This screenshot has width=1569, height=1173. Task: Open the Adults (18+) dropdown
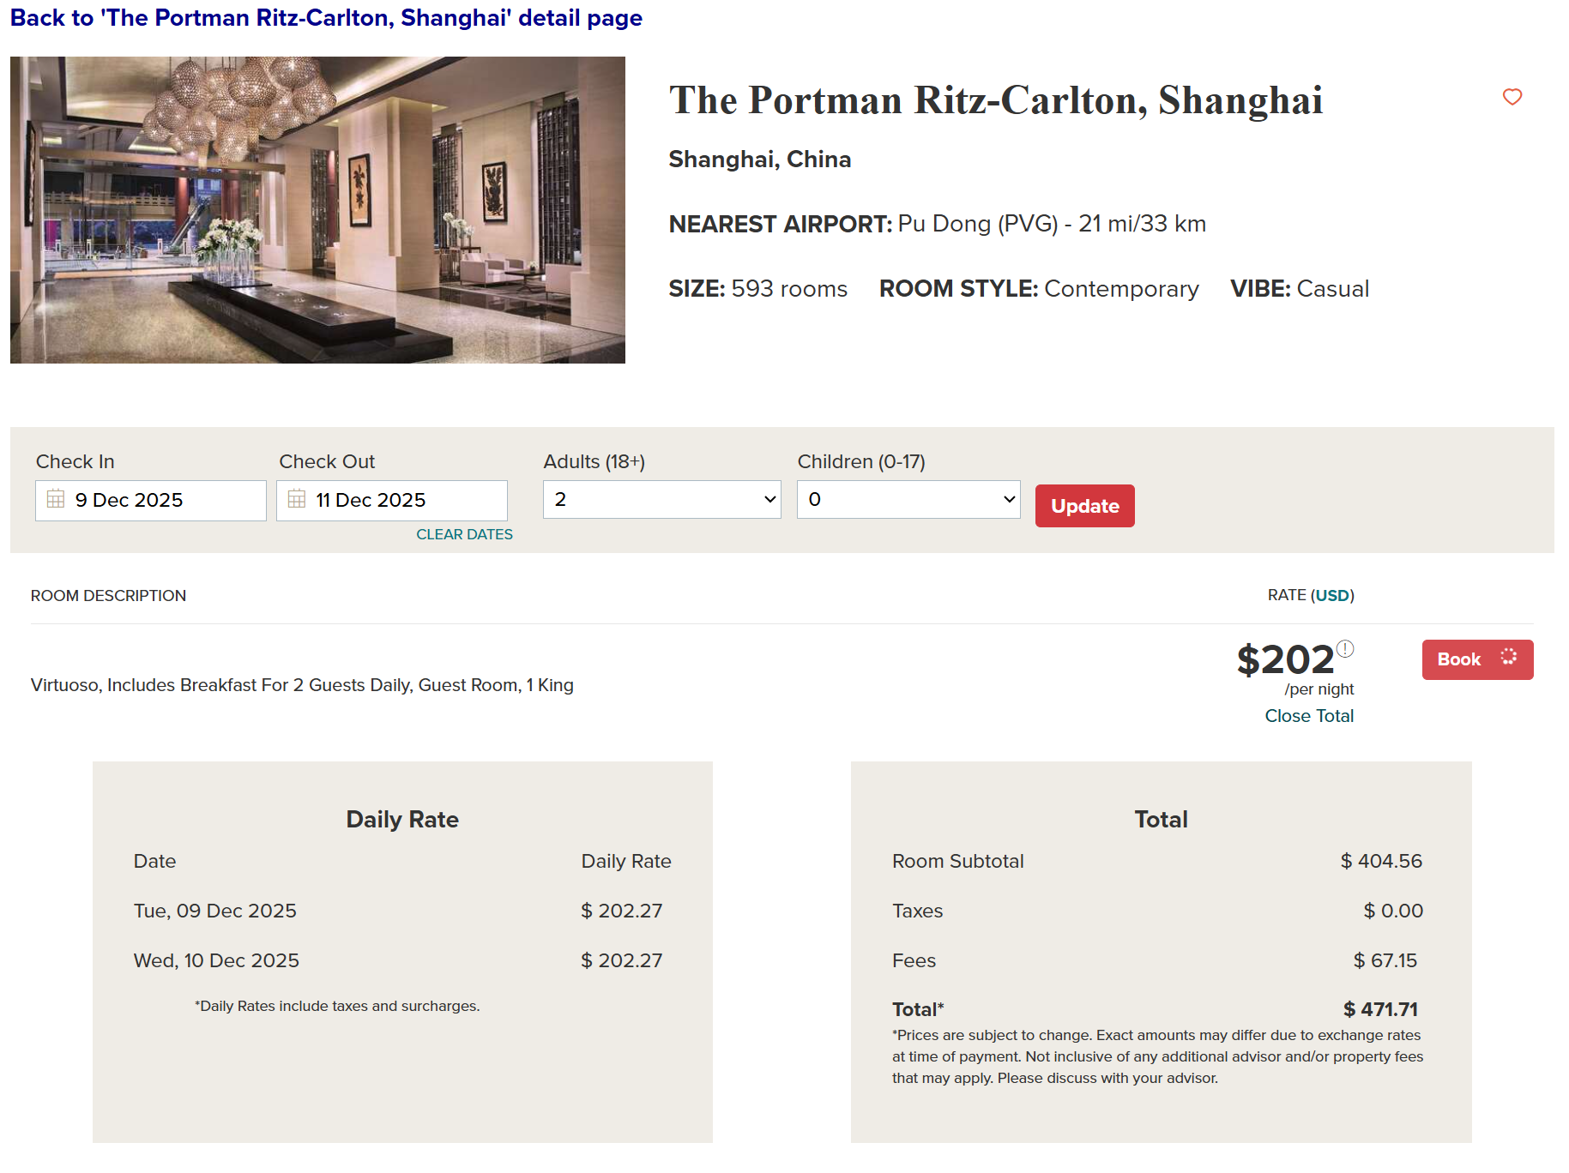click(661, 499)
